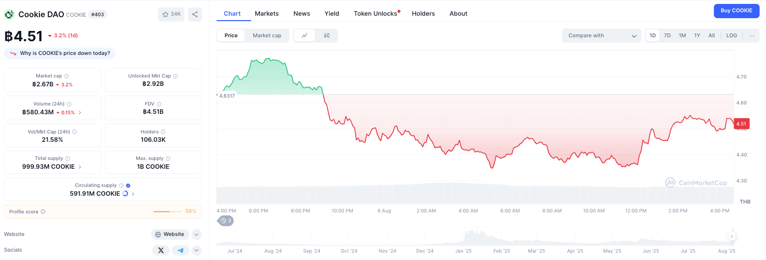
Task: Open the Yield tab
Action: pyautogui.click(x=332, y=13)
